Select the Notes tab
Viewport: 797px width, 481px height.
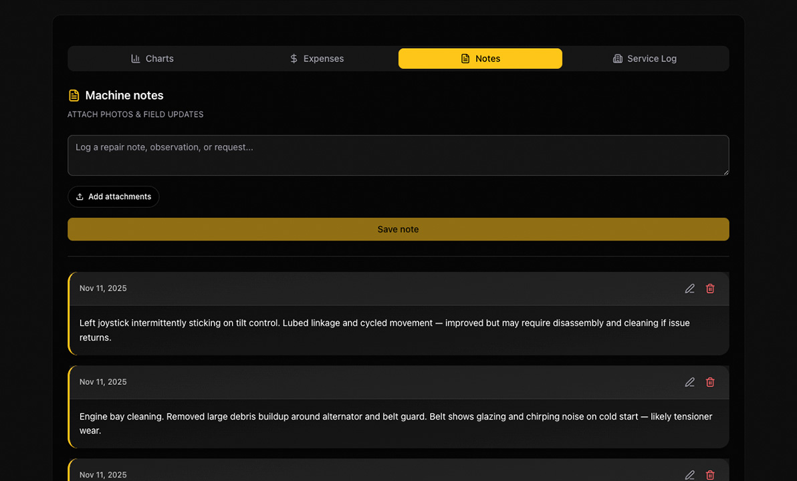pos(480,59)
